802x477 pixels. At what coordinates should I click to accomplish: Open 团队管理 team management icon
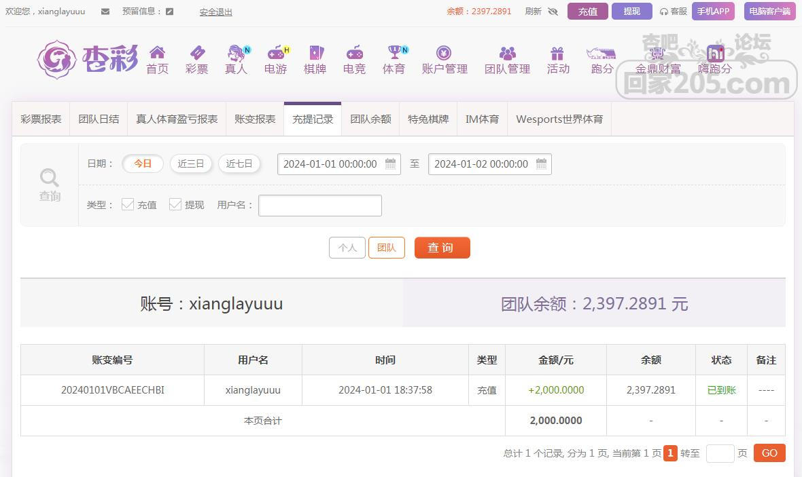pyautogui.click(x=508, y=53)
